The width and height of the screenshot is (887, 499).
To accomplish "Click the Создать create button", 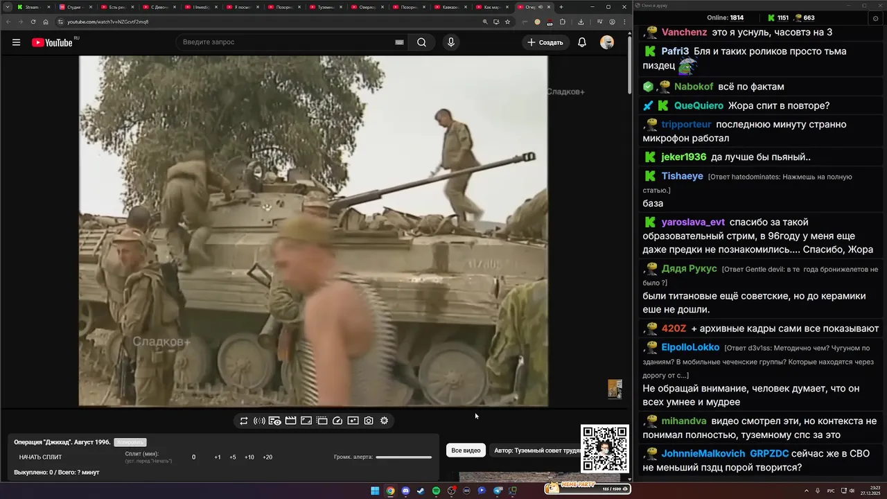I will tap(545, 42).
